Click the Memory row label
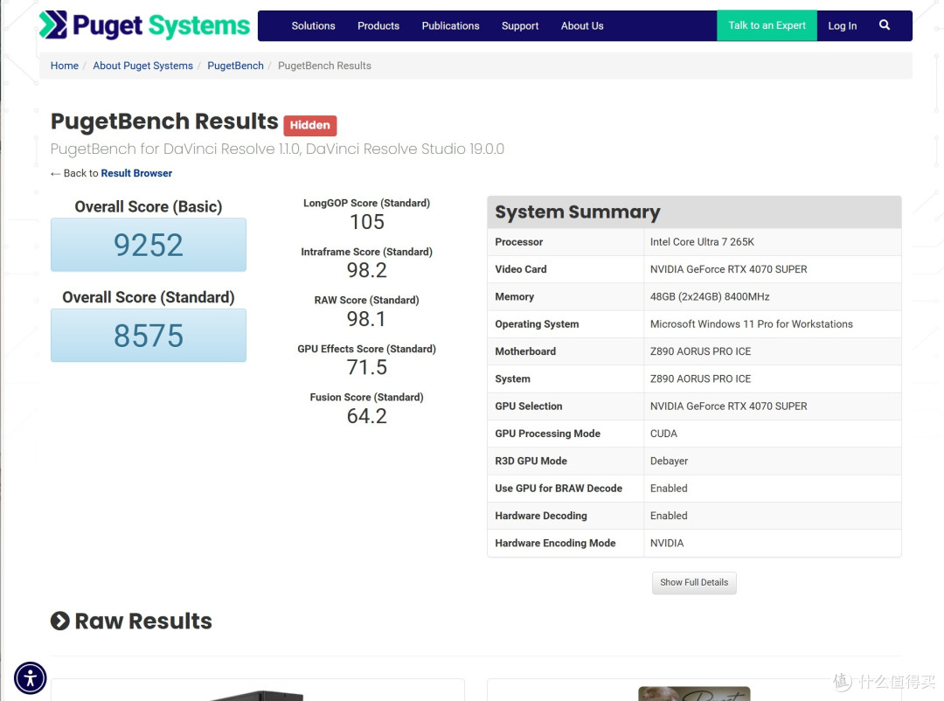 pyautogui.click(x=514, y=297)
